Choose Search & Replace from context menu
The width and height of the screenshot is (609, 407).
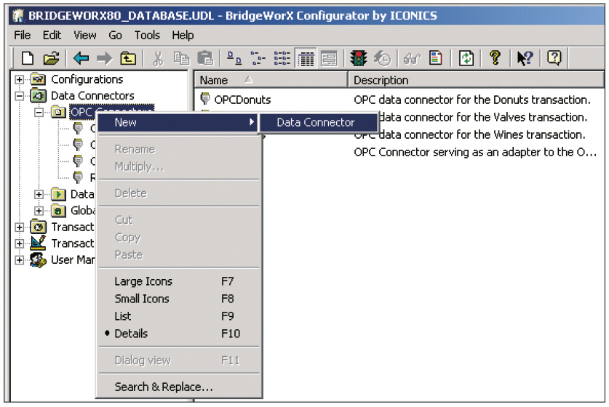[178, 387]
